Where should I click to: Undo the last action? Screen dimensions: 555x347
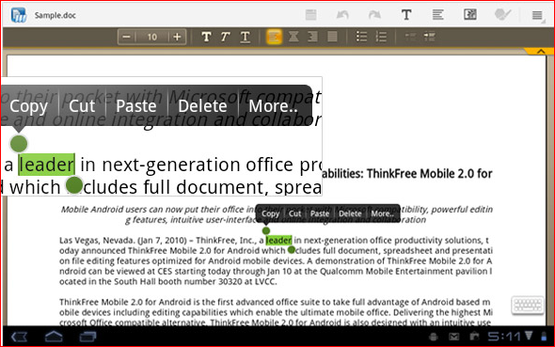(342, 15)
